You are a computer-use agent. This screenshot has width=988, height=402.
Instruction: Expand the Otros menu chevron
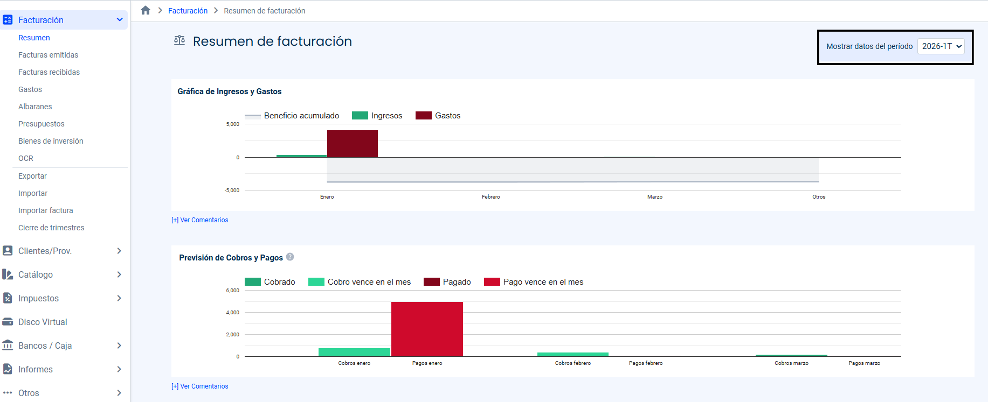pyautogui.click(x=119, y=393)
